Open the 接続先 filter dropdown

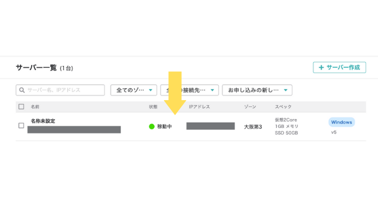(x=190, y=90)
